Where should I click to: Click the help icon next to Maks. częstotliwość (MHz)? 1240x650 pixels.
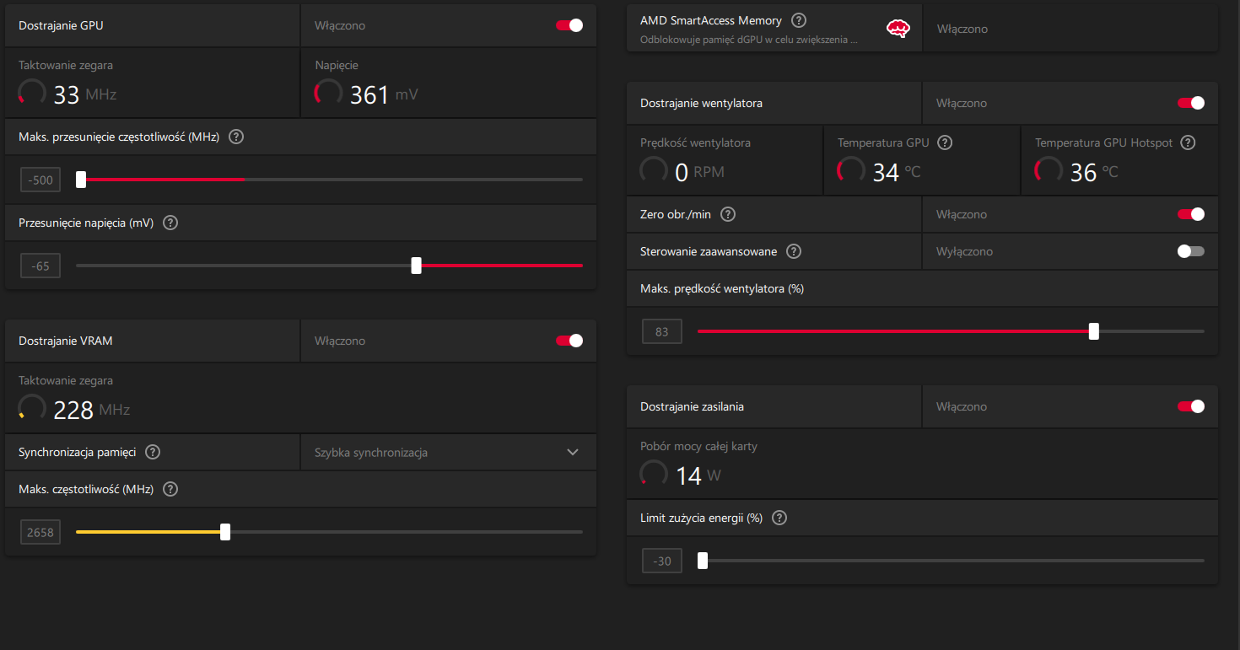[x=170, y=489]
